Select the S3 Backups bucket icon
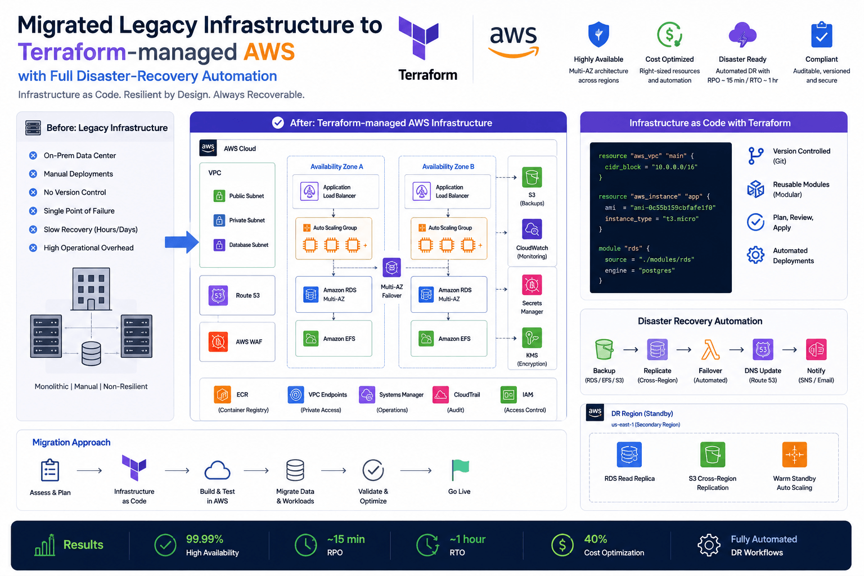 pyautogui.click(x=532, y=177)
